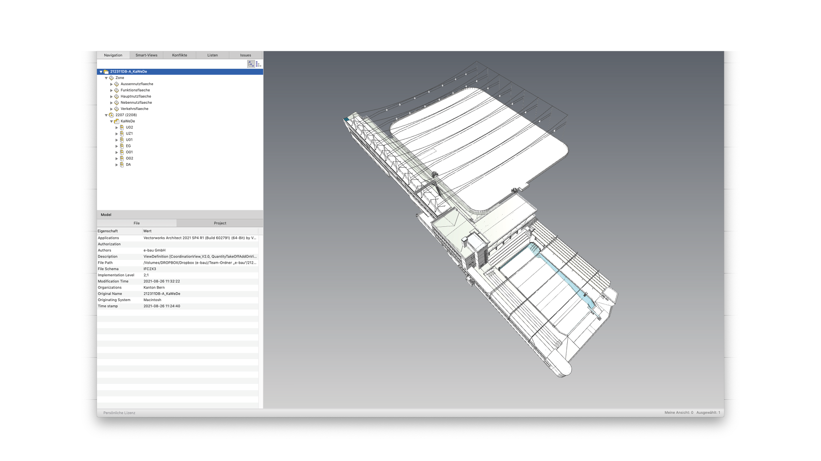The width and height of the screenshot is (821, 461).
Task: Select the Project properties tab
Action: pos(220,223)
